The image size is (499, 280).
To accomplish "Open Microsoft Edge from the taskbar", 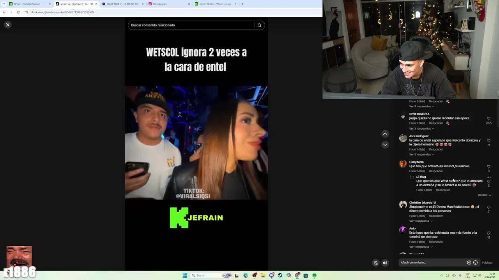I will [x=246, y=275].
